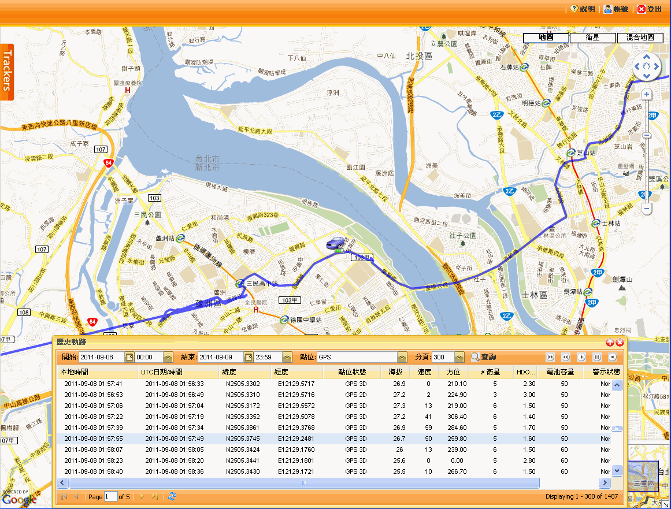The width and height of the screenshot is (671, 509).
Task: Sort by 電池容量 column header
Action: click(x=560, y=372)
